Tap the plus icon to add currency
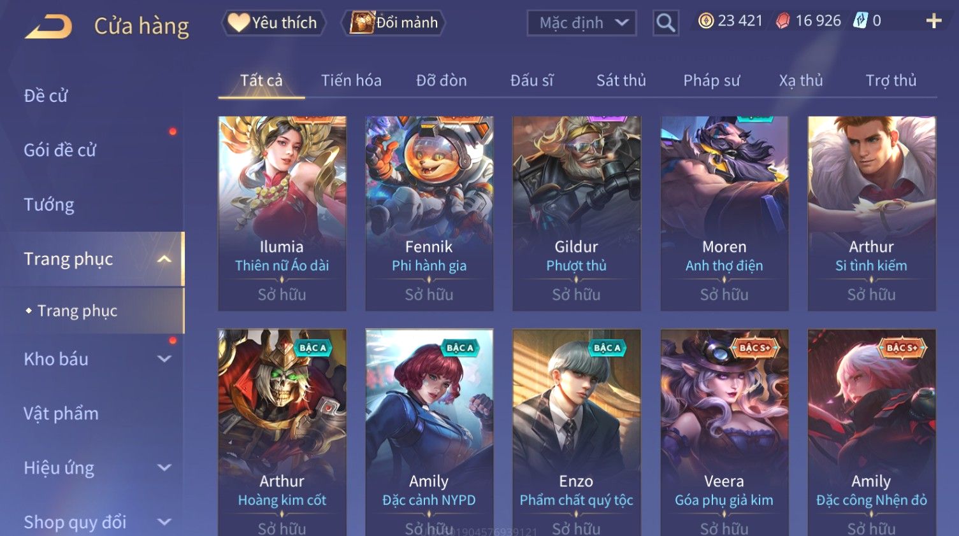Screen dimensions: 959x536 point(934,21)
